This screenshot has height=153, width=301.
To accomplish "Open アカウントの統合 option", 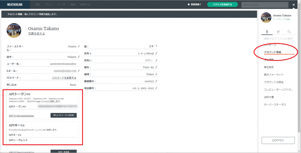I will [274, 82].
